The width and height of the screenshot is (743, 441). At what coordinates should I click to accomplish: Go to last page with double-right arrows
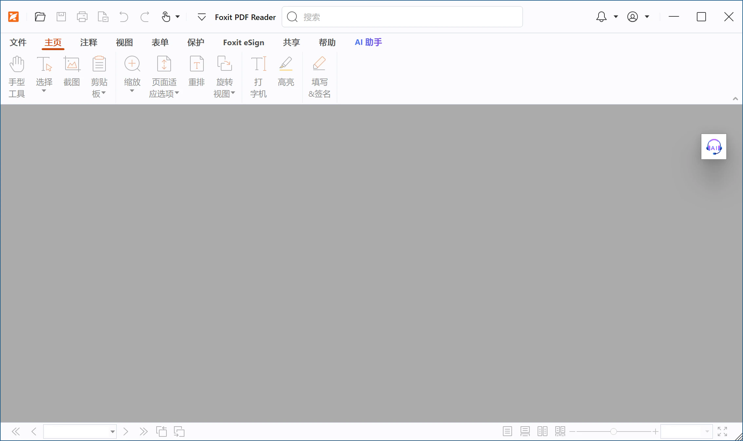click(143, 431)
